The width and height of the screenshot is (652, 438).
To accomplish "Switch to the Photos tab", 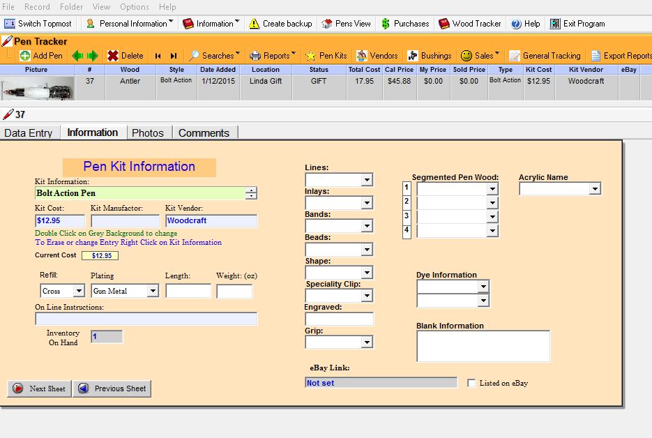I will [x=148, y=133].
